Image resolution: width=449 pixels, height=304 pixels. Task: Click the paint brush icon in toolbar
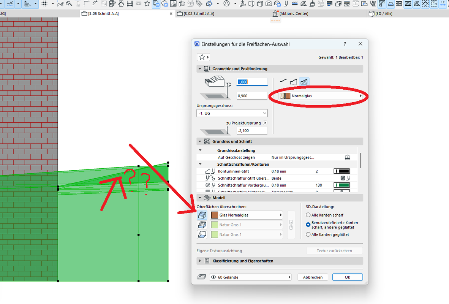(x=312, y=4)
